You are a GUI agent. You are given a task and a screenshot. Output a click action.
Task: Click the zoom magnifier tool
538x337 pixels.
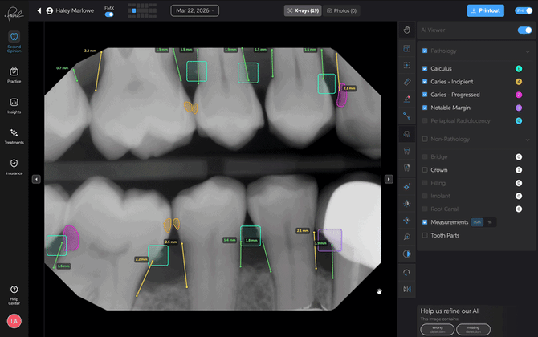[x=407, y=237]
